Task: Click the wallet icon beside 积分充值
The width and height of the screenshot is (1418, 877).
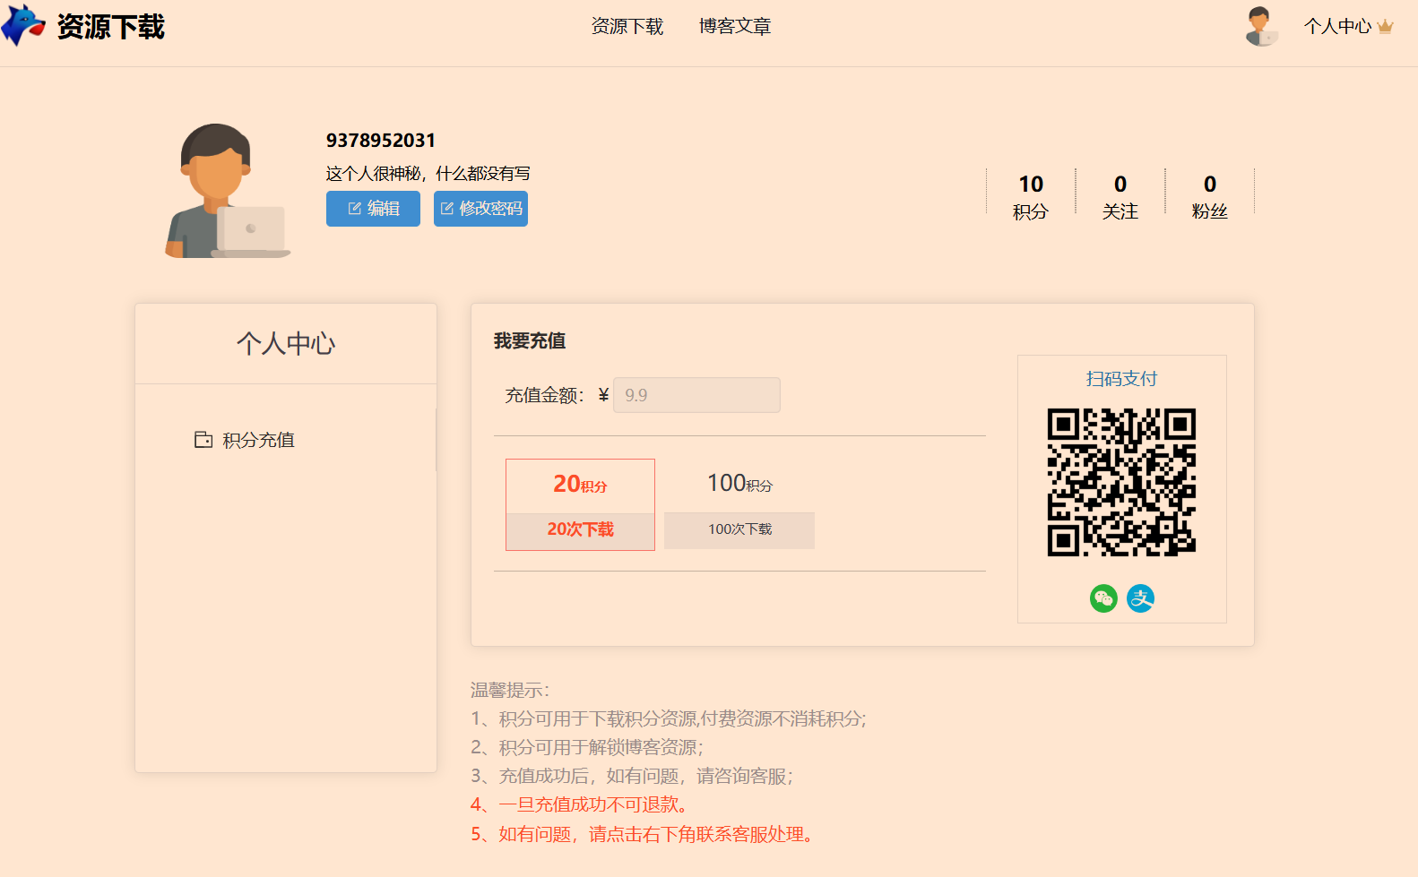Action: coord(203,440)
